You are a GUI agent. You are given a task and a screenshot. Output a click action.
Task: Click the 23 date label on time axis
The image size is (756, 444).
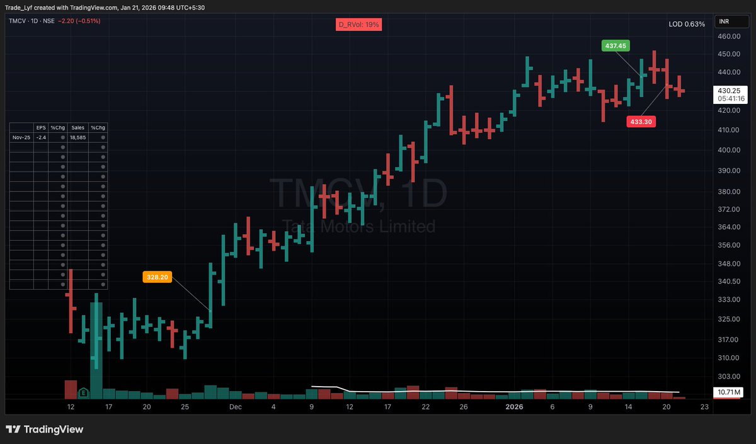tap(704, 407)
